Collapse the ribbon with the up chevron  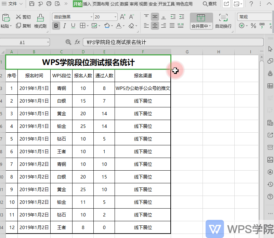269,4
